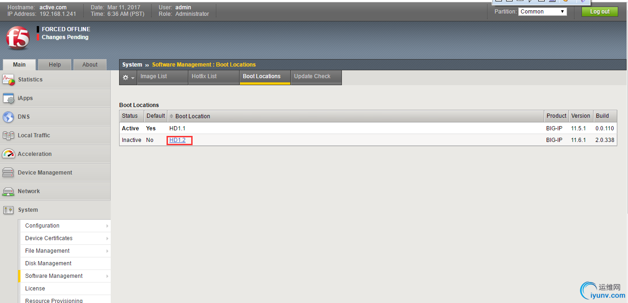Open the iApps menu section
Screen dimensions: 628x303
[55, 98]
